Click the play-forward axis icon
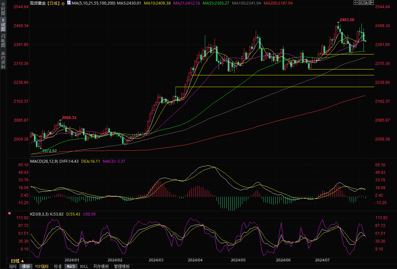Viewport: 397px width, 269px height. click(x=366, y=3)
